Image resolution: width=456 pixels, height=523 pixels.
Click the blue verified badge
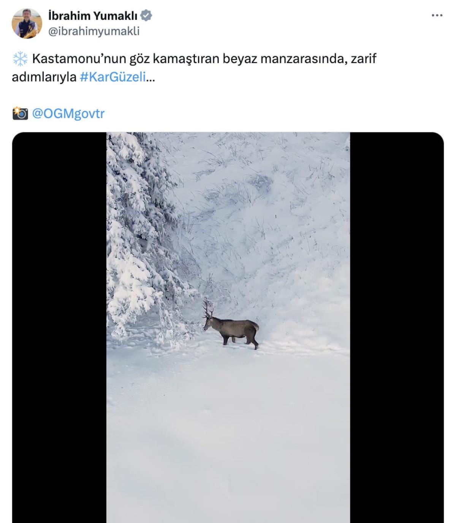147,16
